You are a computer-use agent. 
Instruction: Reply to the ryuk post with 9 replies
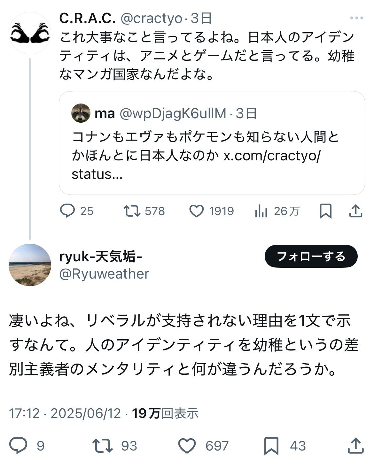pyautogui.click(x=18, y=446)
